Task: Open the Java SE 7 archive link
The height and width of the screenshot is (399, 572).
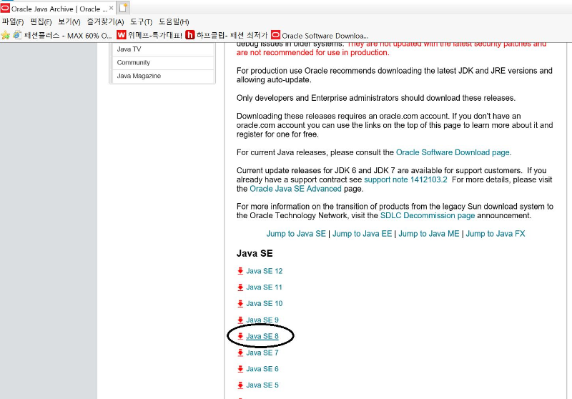Action: pos(262,353)
